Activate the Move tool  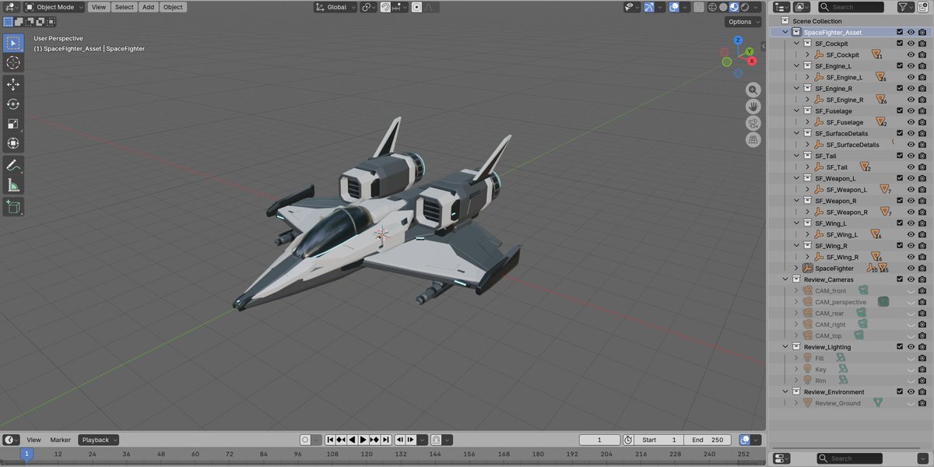coord(13,84)
